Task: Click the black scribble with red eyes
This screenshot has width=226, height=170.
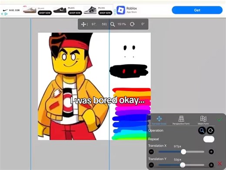Action: pos(129,71)
